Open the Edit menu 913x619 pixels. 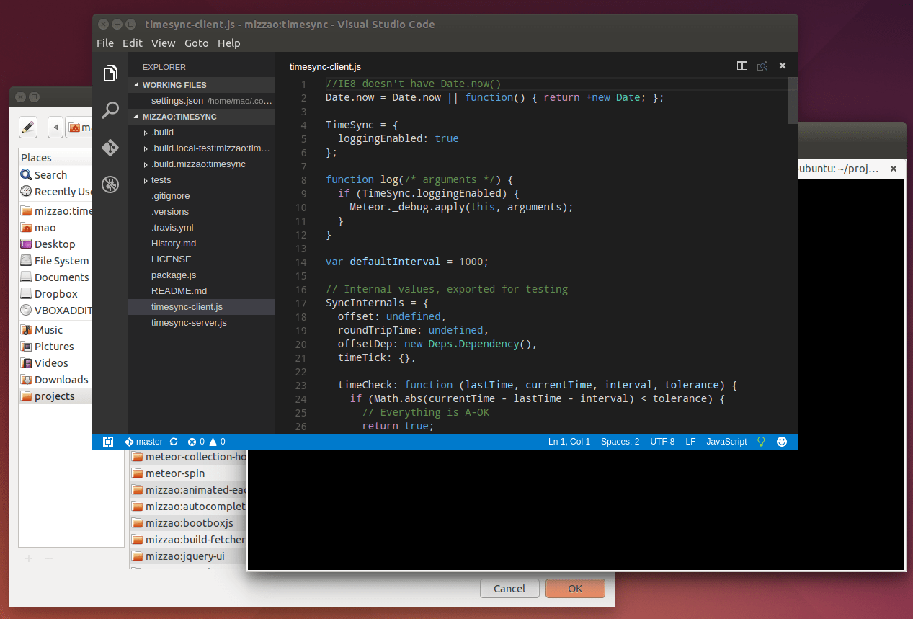(133, 43)
